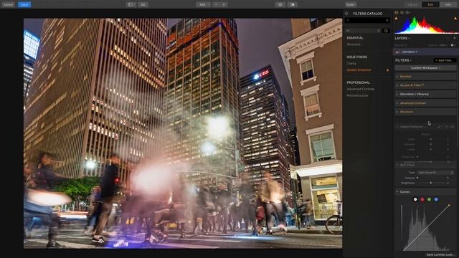This screenshot has height=258, width=459.
Task: Adjust the Large details slider
Action: (x=431, y=150)
